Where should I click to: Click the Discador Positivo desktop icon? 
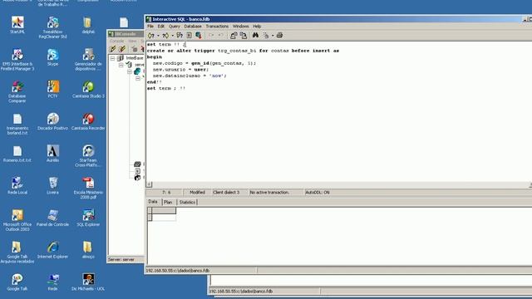point(52,121)
